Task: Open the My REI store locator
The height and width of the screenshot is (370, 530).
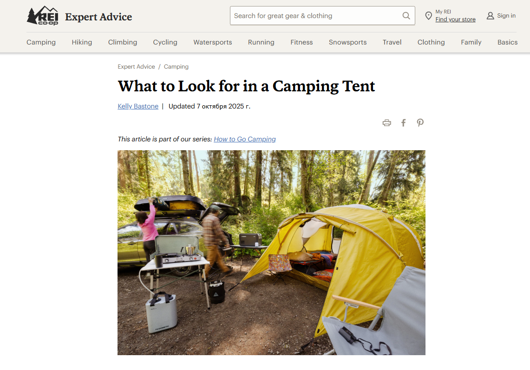Action: [x=455, y=19]
